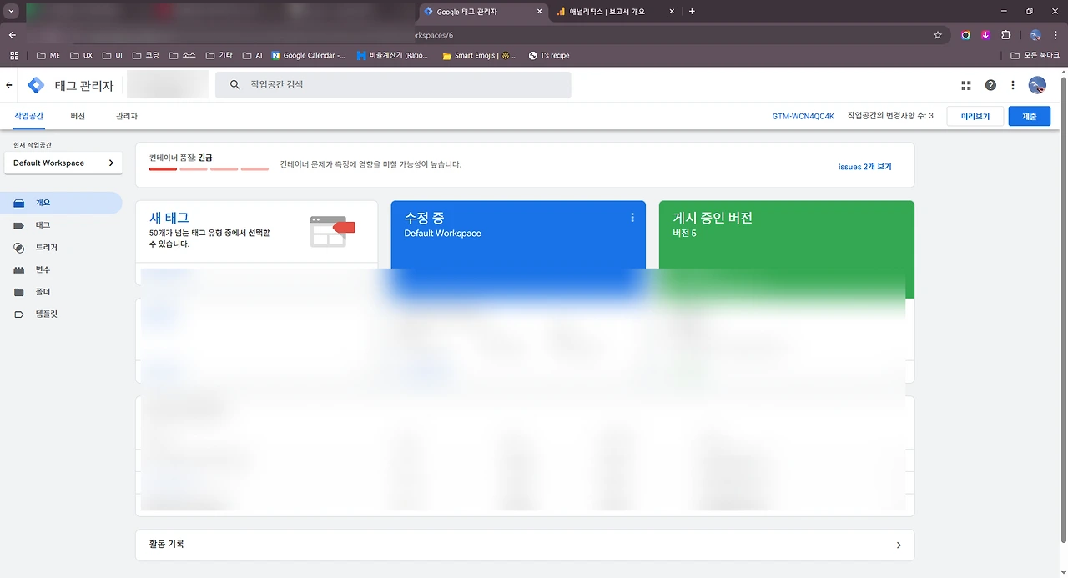Click the Tag Manager diamond logo
This screenshot has height=578, width=1068.
[36, 84]
